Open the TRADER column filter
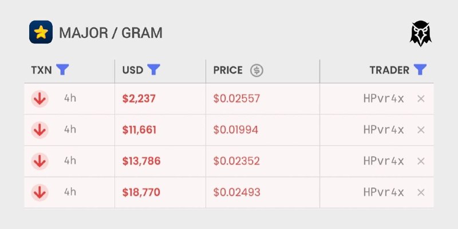The image size is (458, 229). (420, 70)
